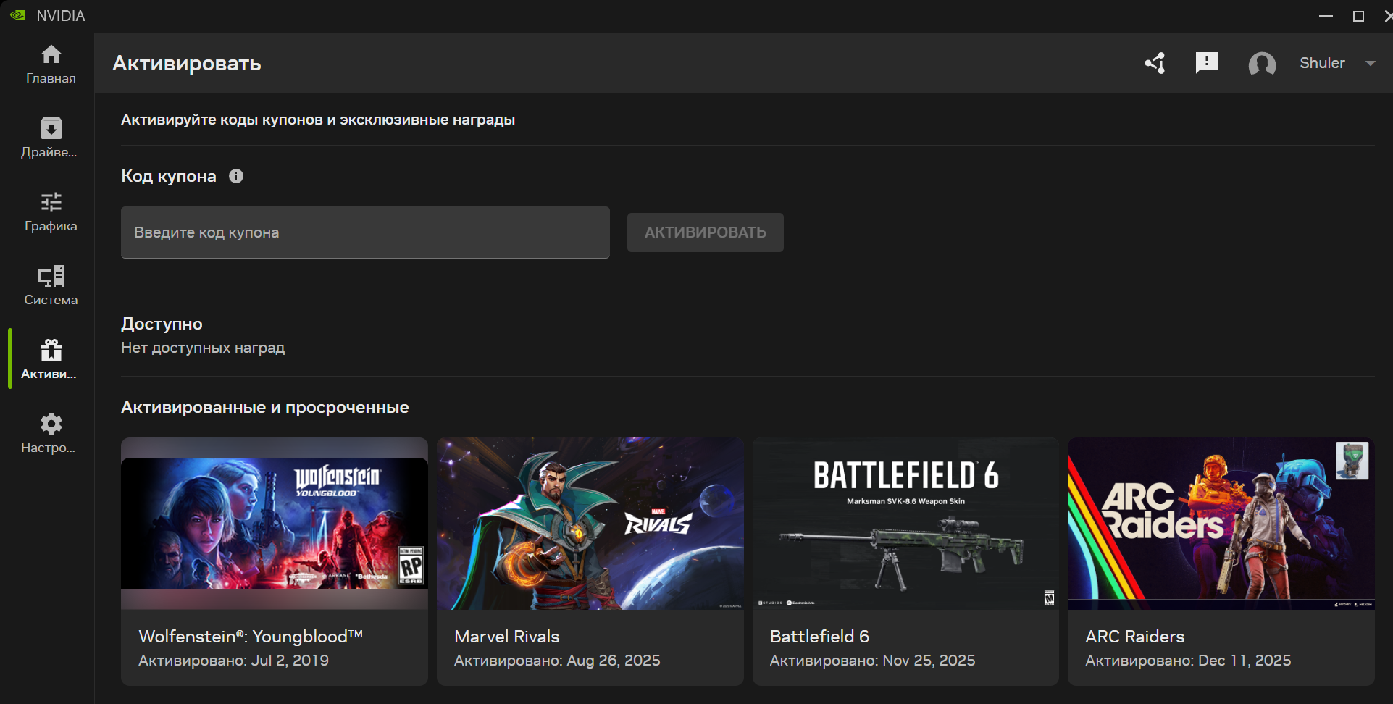Screen dimensions: 1393x704
Task: Maximize the NVIDIA window
Action: tap(1359, 15)
